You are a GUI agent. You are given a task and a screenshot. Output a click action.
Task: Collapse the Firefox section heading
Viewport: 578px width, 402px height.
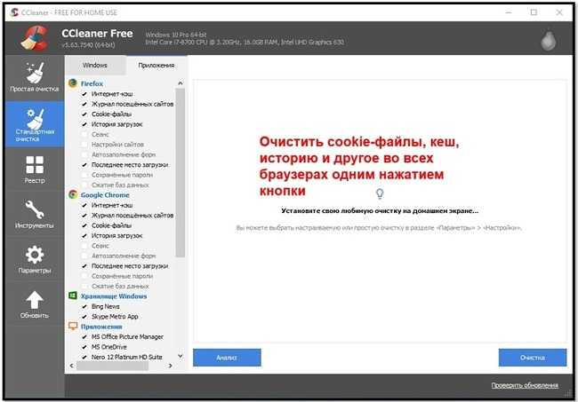click(x=92, y=83)
